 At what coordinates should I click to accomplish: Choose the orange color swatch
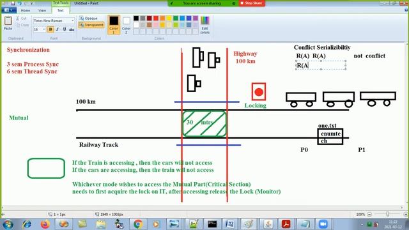point(162,19)
